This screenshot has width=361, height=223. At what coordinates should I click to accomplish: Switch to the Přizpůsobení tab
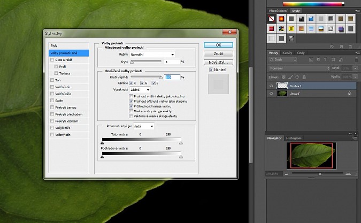tap(278, 11)
